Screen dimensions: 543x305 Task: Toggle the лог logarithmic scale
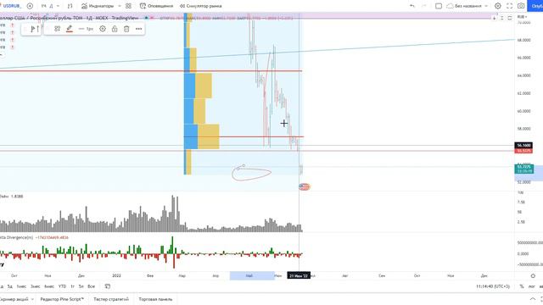[532, 286]
